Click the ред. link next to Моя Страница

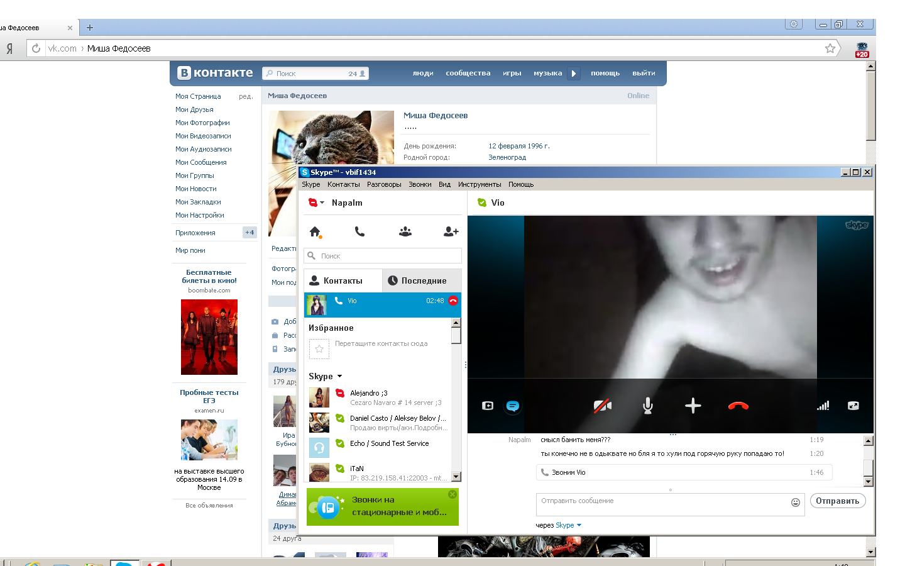[x=246, y=96]
